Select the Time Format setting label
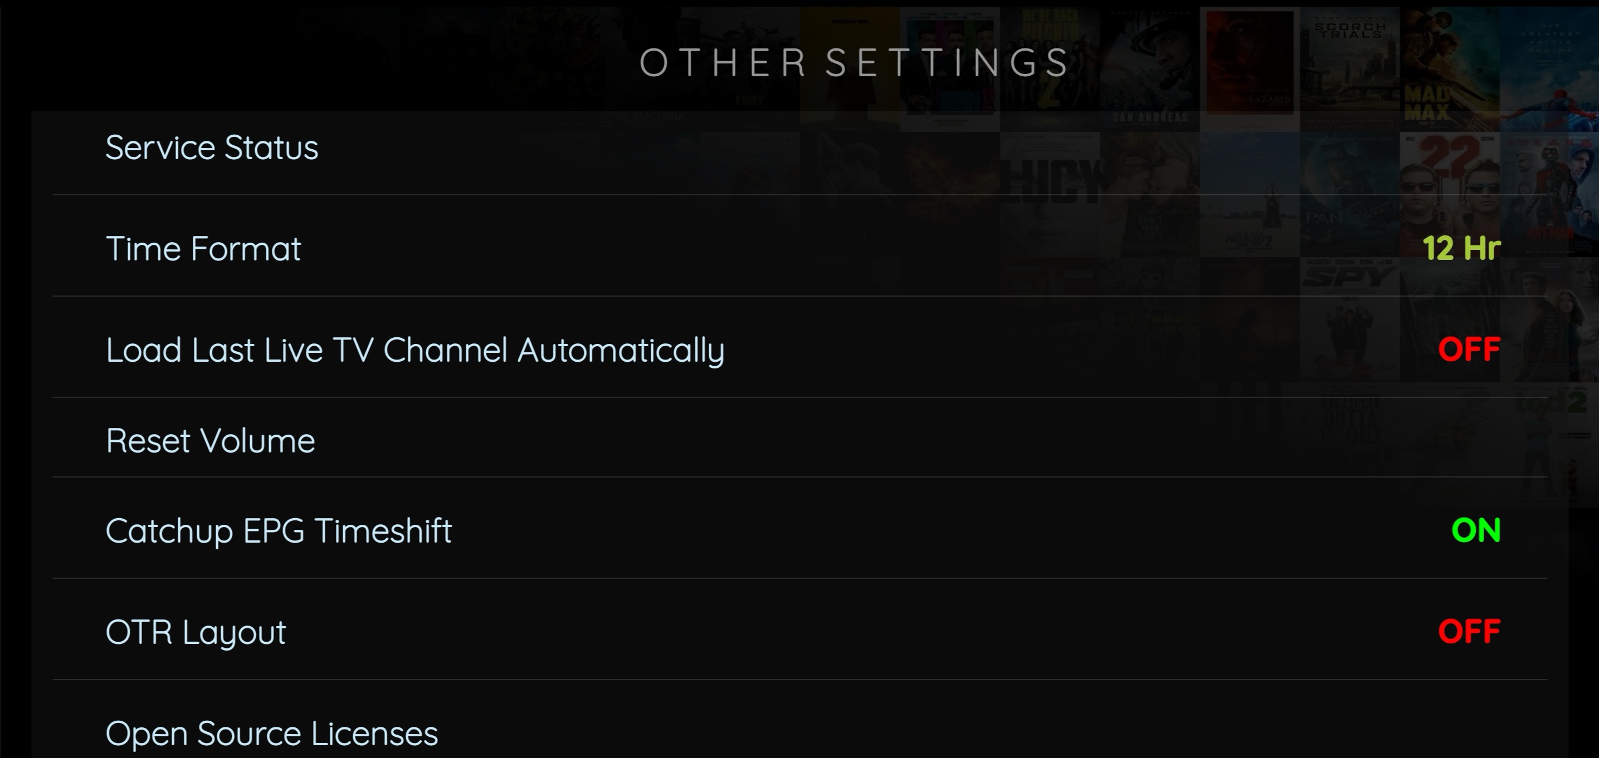The height and width of the screenshot is (758, 1599). (x=203, y=249)
